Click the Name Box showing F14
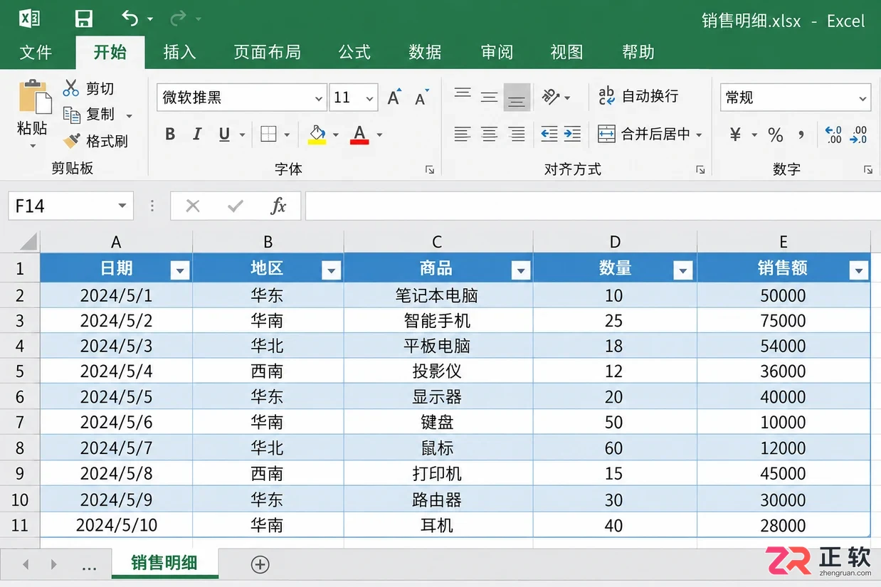 click(70, 206)
